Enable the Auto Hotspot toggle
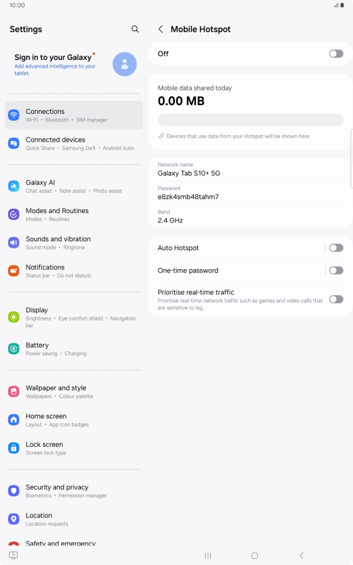This screenshot has width=353, height=565. coord(336,248)
